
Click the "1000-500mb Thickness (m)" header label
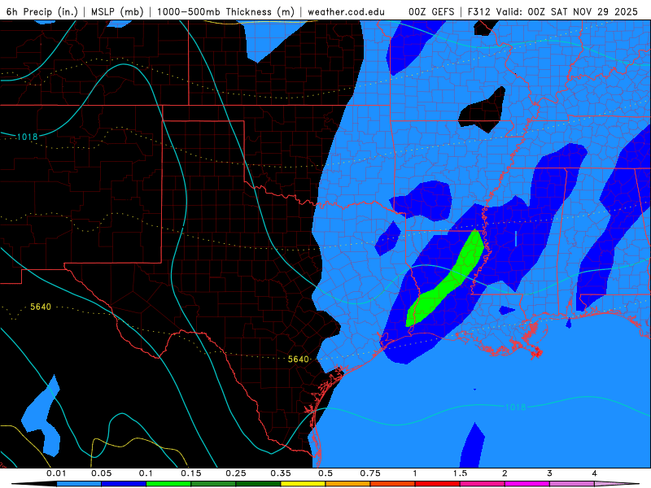click(225, 11)
